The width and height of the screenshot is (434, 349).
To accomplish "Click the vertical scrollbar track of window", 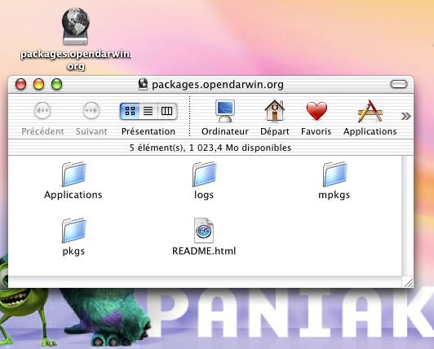I will click(x=407, y=216).
